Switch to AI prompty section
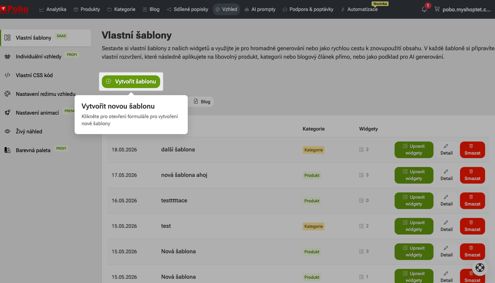The height and width of the screenshot is (283, 495). 260,9
